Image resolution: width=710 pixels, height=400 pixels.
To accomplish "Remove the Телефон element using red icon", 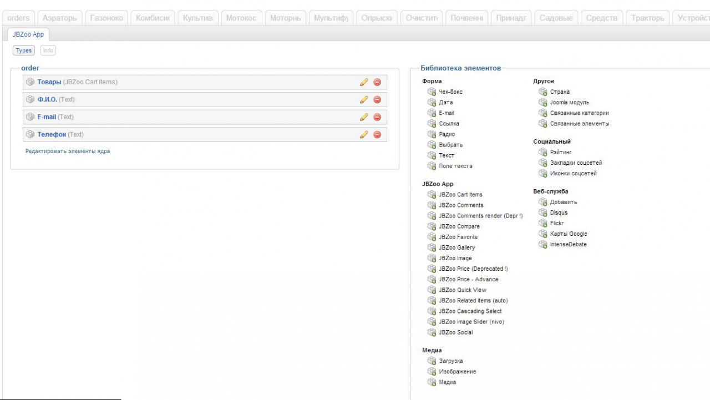I will [377, 135].
